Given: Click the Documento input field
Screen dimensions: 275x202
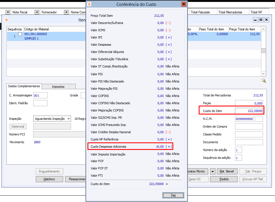Looking at the screenshot, I should pyautogui.click(x=249, y=142).
